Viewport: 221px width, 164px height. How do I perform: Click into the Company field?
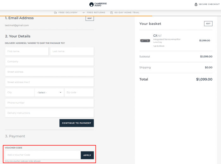point(50,61)
